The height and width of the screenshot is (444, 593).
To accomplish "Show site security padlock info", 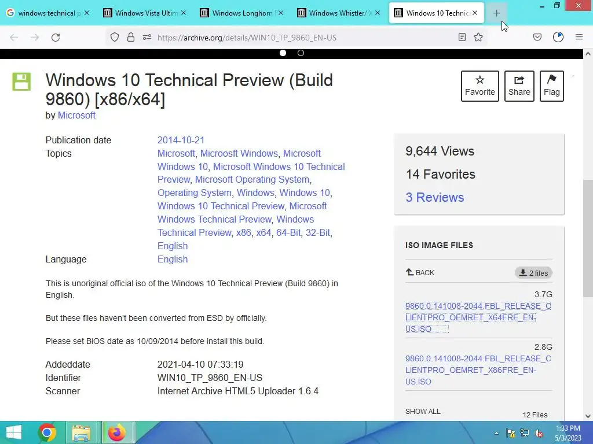I will (131, 37).
